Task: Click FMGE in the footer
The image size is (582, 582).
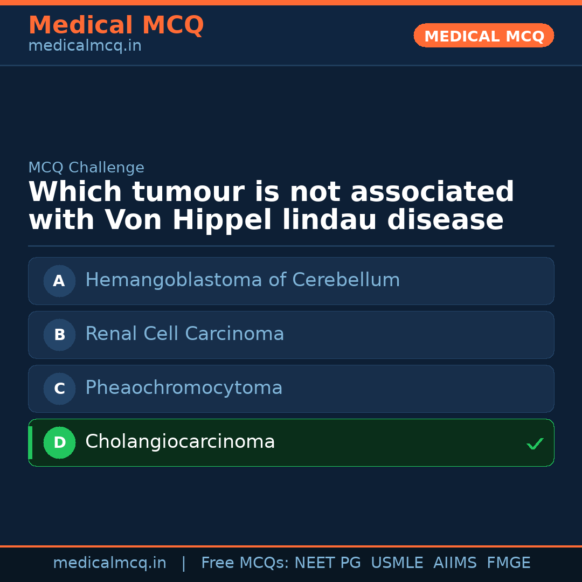Action: pos(508,563)
